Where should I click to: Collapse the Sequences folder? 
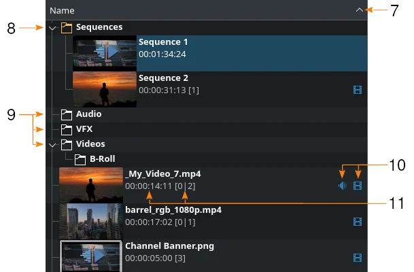[x=52, y=28]
